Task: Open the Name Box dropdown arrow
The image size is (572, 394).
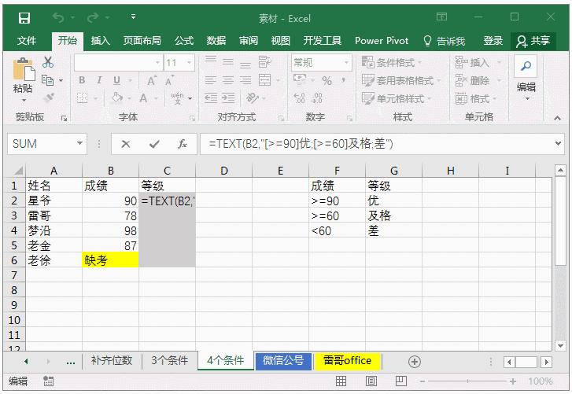Action: coord(79,143)
